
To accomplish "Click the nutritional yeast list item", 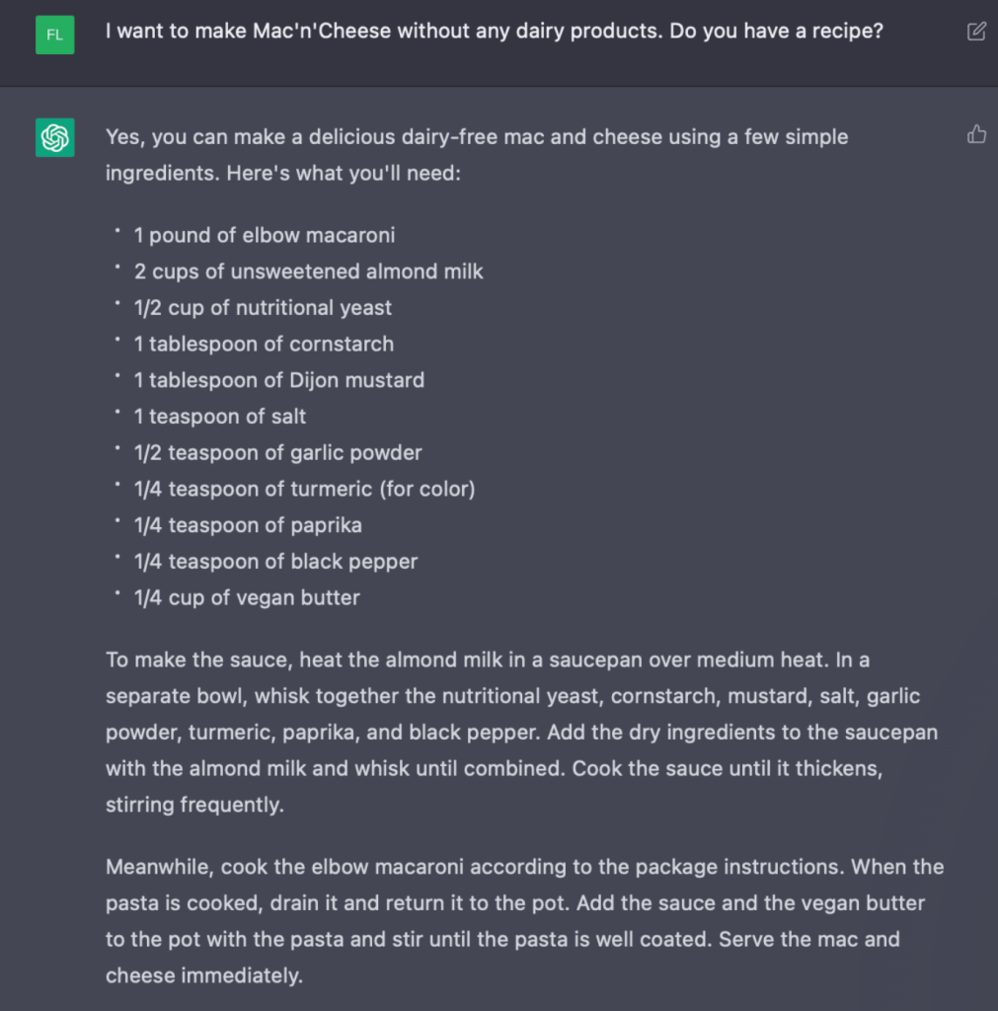I will coord(263,307).
